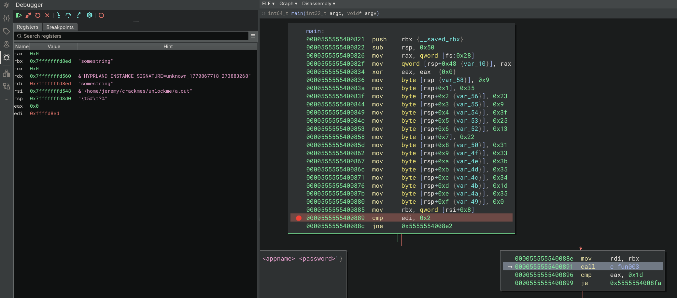Focus the Search registers field

(x=134, y=36)
